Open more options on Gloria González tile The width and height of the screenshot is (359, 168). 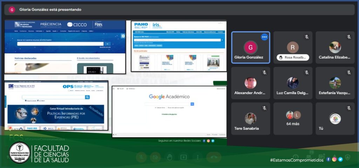264,37
